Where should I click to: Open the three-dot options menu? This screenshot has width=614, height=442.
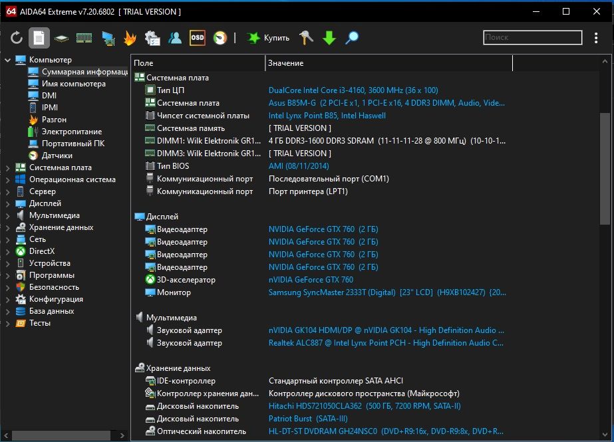596,38
